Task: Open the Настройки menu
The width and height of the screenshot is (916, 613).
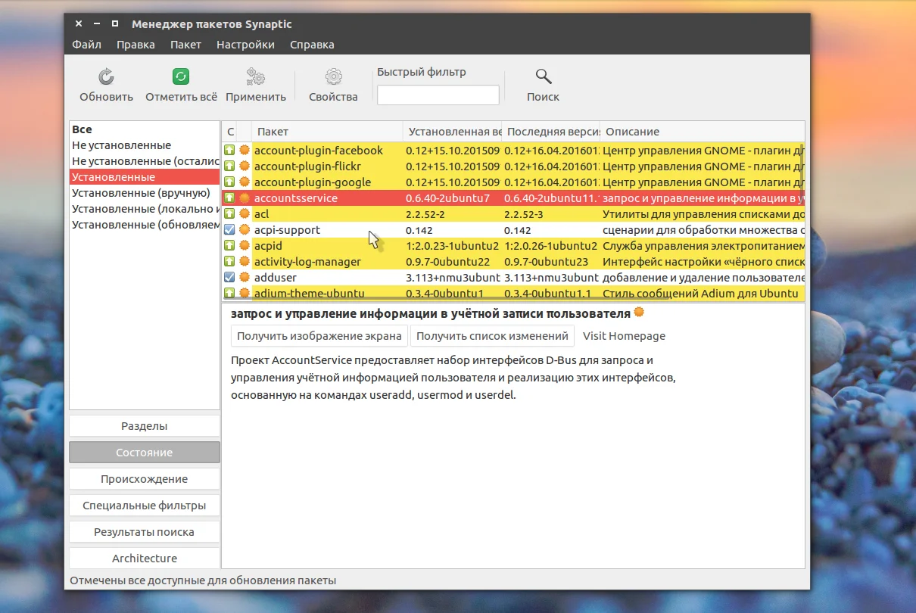Action: [x=245, y=45]
